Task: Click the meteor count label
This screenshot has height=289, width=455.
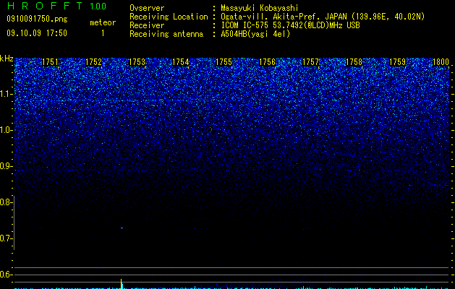Action: point(103,22)
